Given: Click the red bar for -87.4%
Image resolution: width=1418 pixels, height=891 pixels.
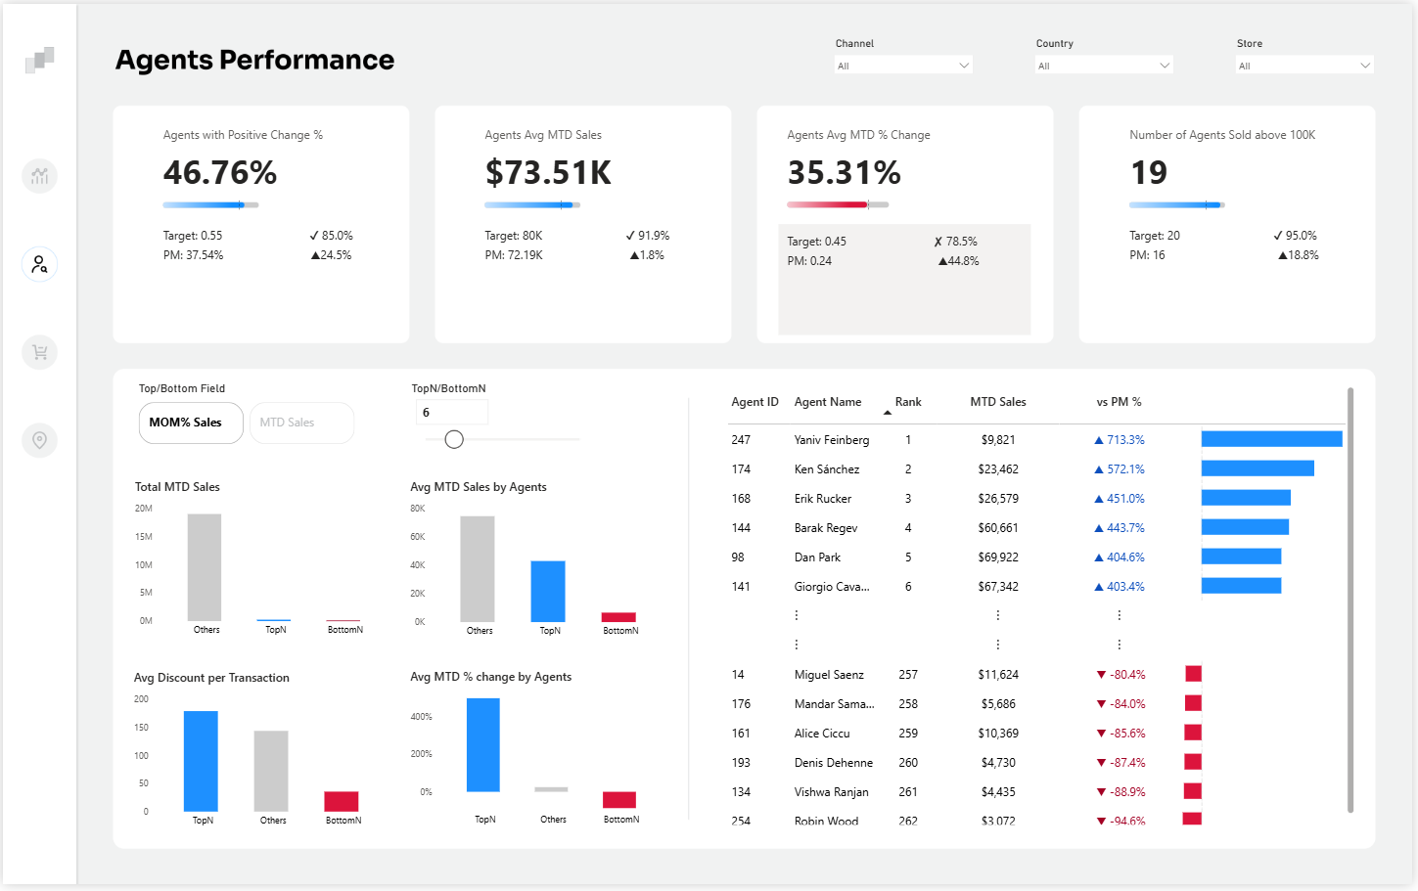Looking at the screenshot, I should click(x=1193, y=762).
